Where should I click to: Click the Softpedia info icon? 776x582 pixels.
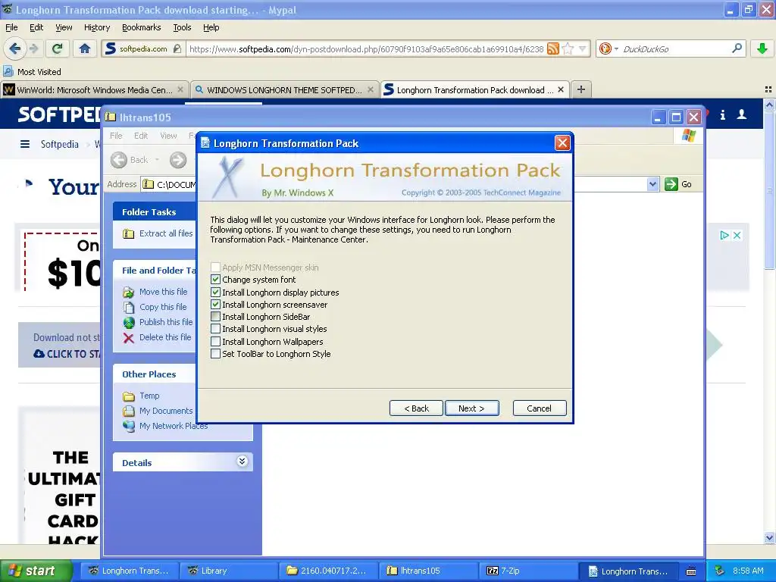[722, 115]
